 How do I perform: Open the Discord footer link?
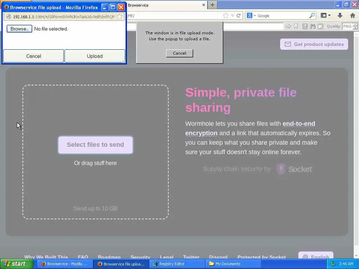point(218,257)
